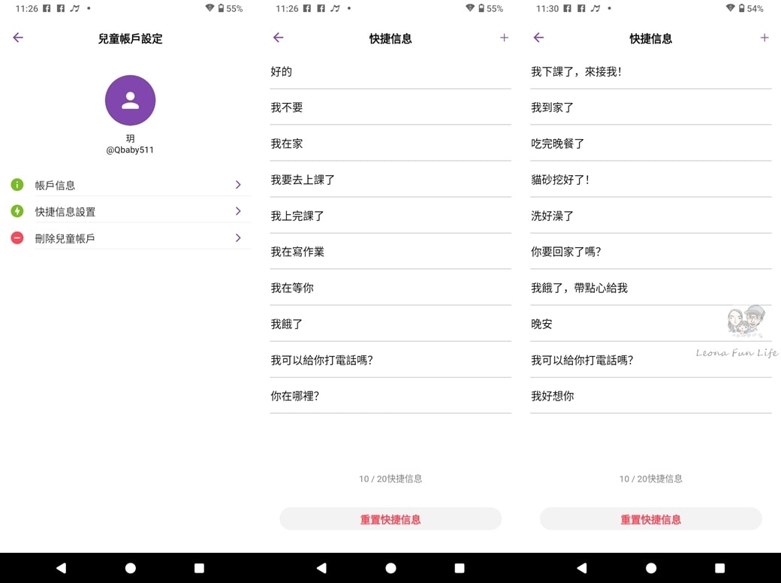Expand the chevron on the 帳戶信息 row
Screen dimensions: 781x583
pos(237,185)
